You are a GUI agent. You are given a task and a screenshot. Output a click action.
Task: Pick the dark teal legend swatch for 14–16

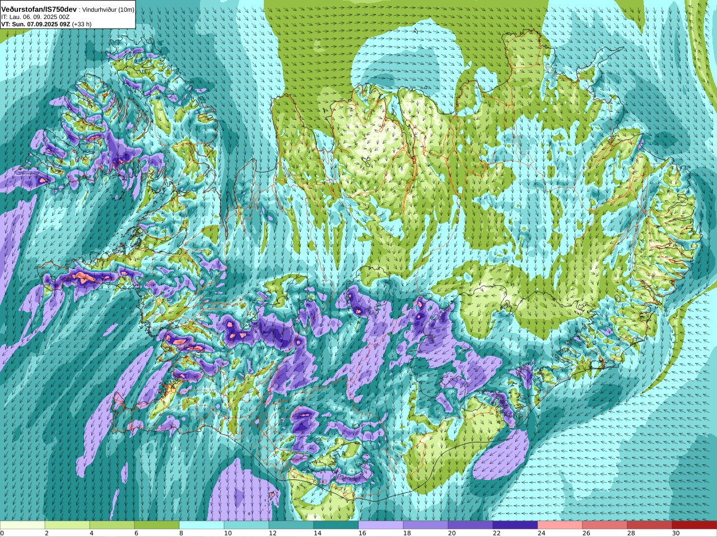coord(336,525)
